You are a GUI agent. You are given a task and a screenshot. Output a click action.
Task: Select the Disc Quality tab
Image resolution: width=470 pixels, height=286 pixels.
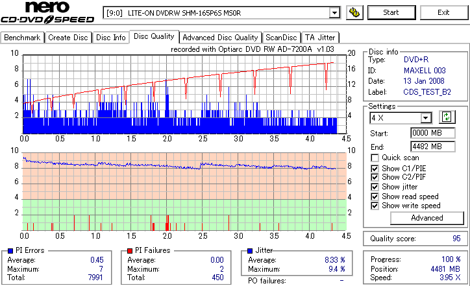coord(154,36)
